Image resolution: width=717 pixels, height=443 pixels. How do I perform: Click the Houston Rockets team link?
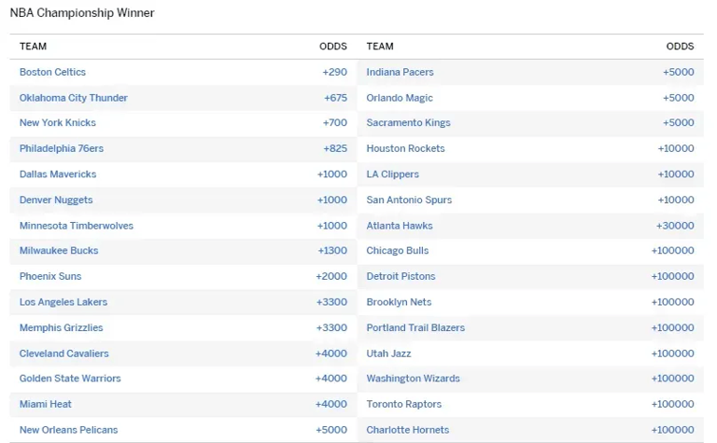(405, 148)
